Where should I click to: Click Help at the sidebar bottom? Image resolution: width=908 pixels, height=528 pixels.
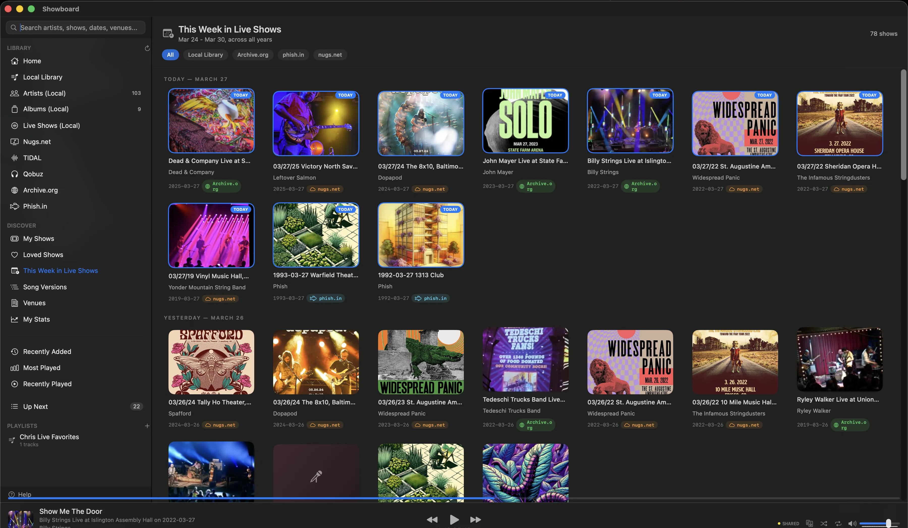[24, 494]
